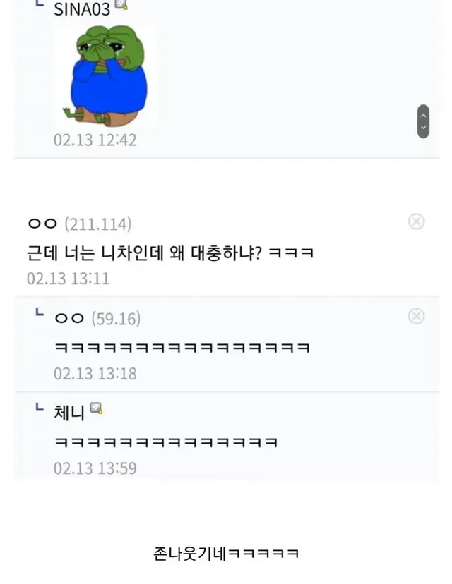Click the ㅋㅋㅋ reply text by 체니
Image resolution: width=452 pixels, height=584 pixels.
coord(165,442)
